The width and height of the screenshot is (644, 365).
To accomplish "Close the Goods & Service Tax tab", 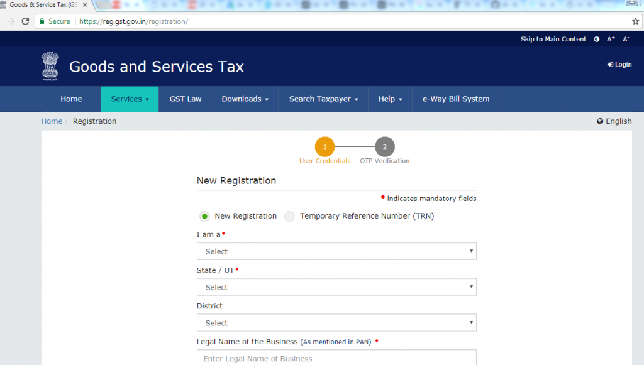I will tap(85, 4).
